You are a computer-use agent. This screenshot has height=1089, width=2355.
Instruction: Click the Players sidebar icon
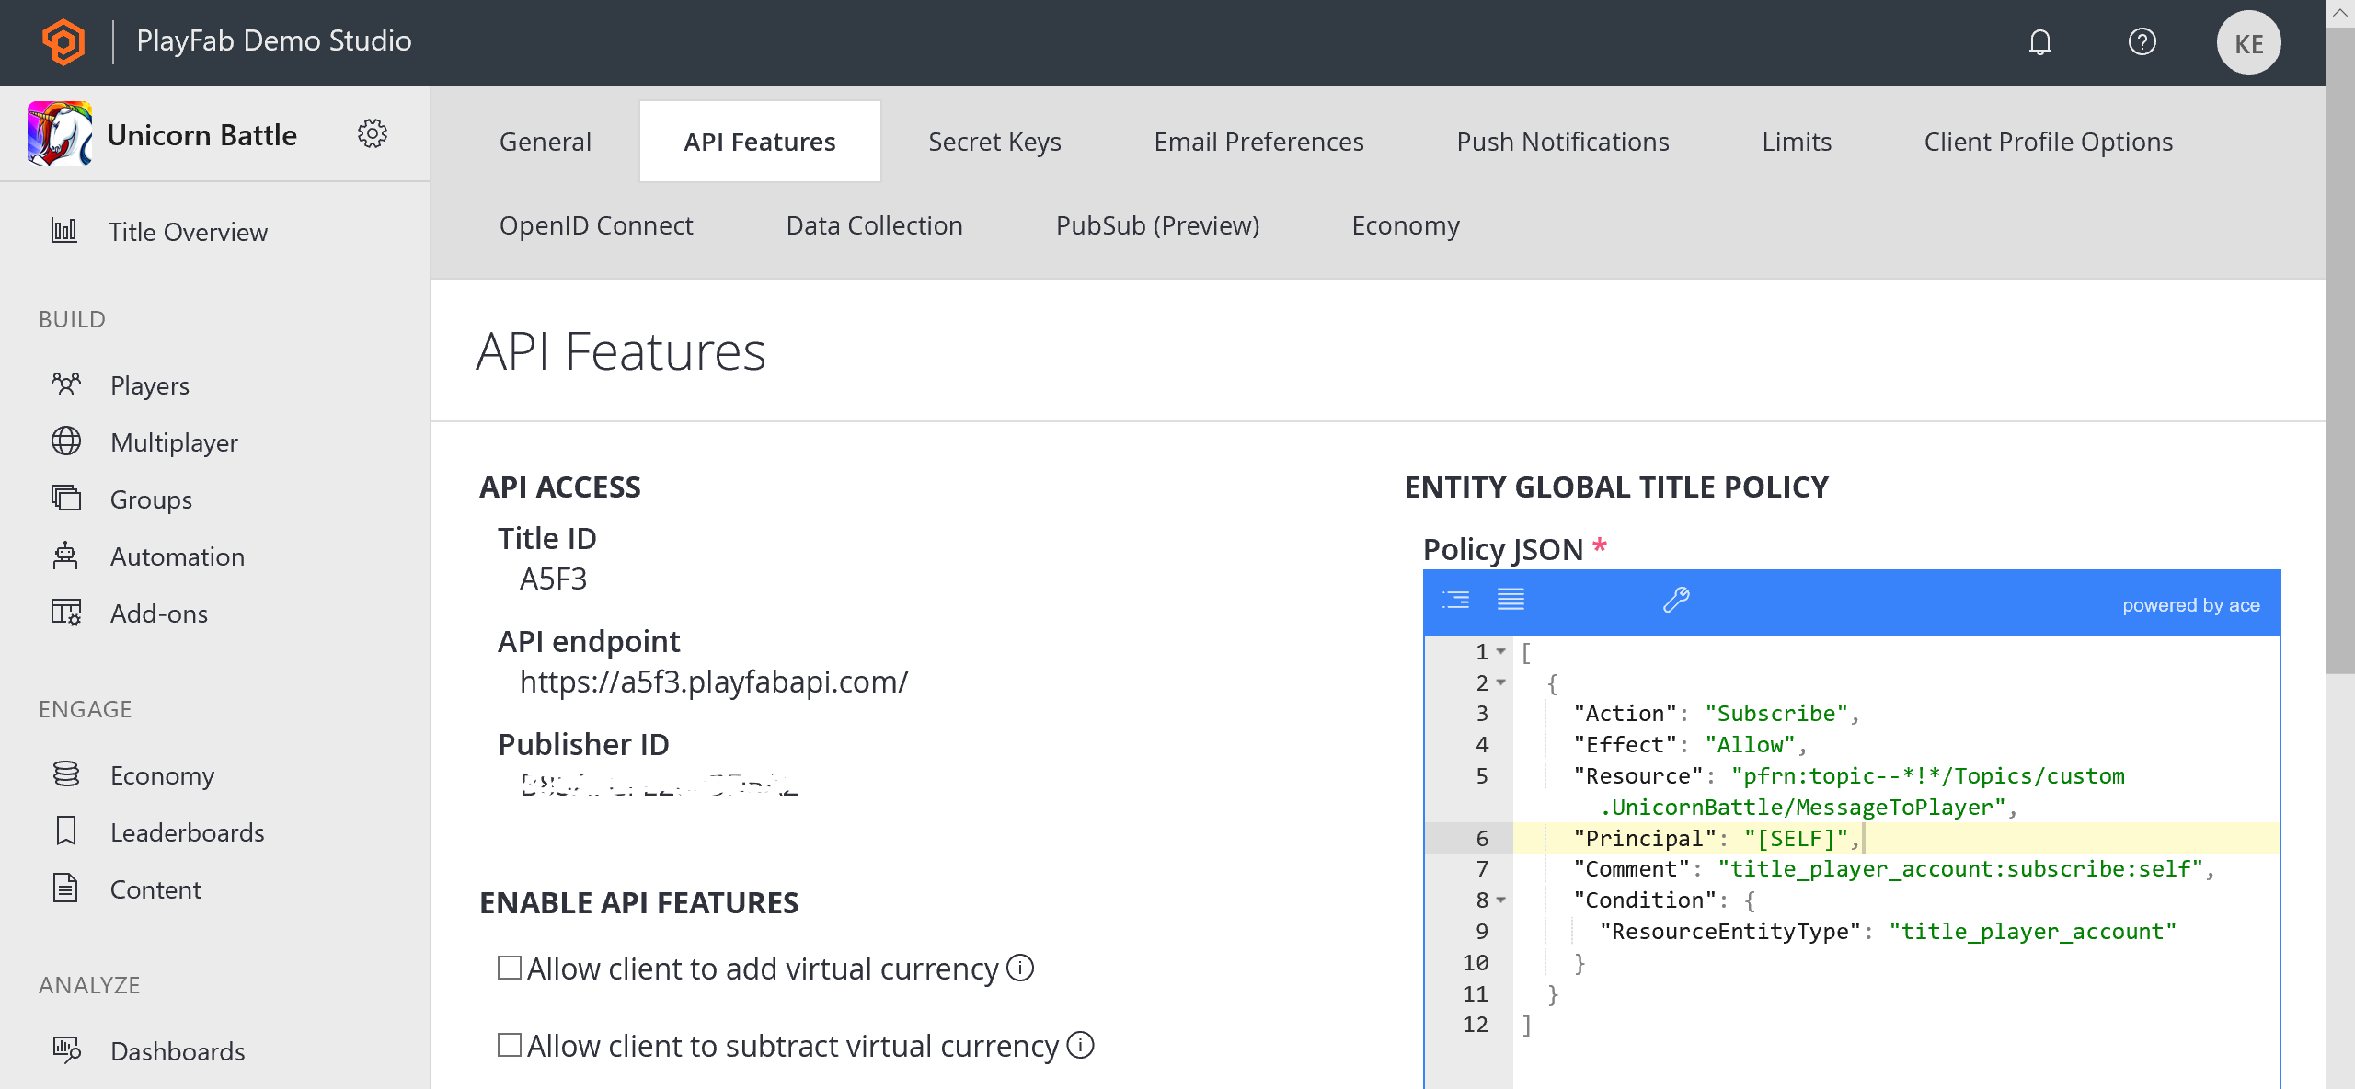click(x=66, y=383)
